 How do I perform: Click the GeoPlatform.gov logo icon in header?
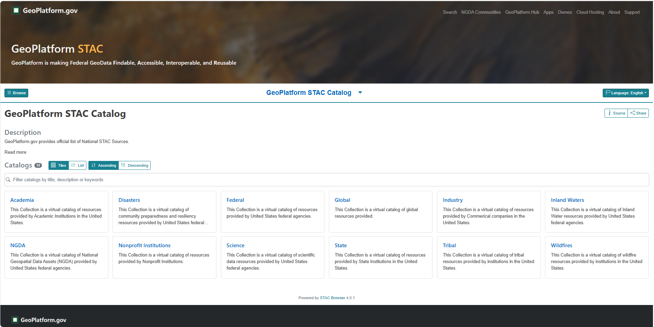(16, 10)
